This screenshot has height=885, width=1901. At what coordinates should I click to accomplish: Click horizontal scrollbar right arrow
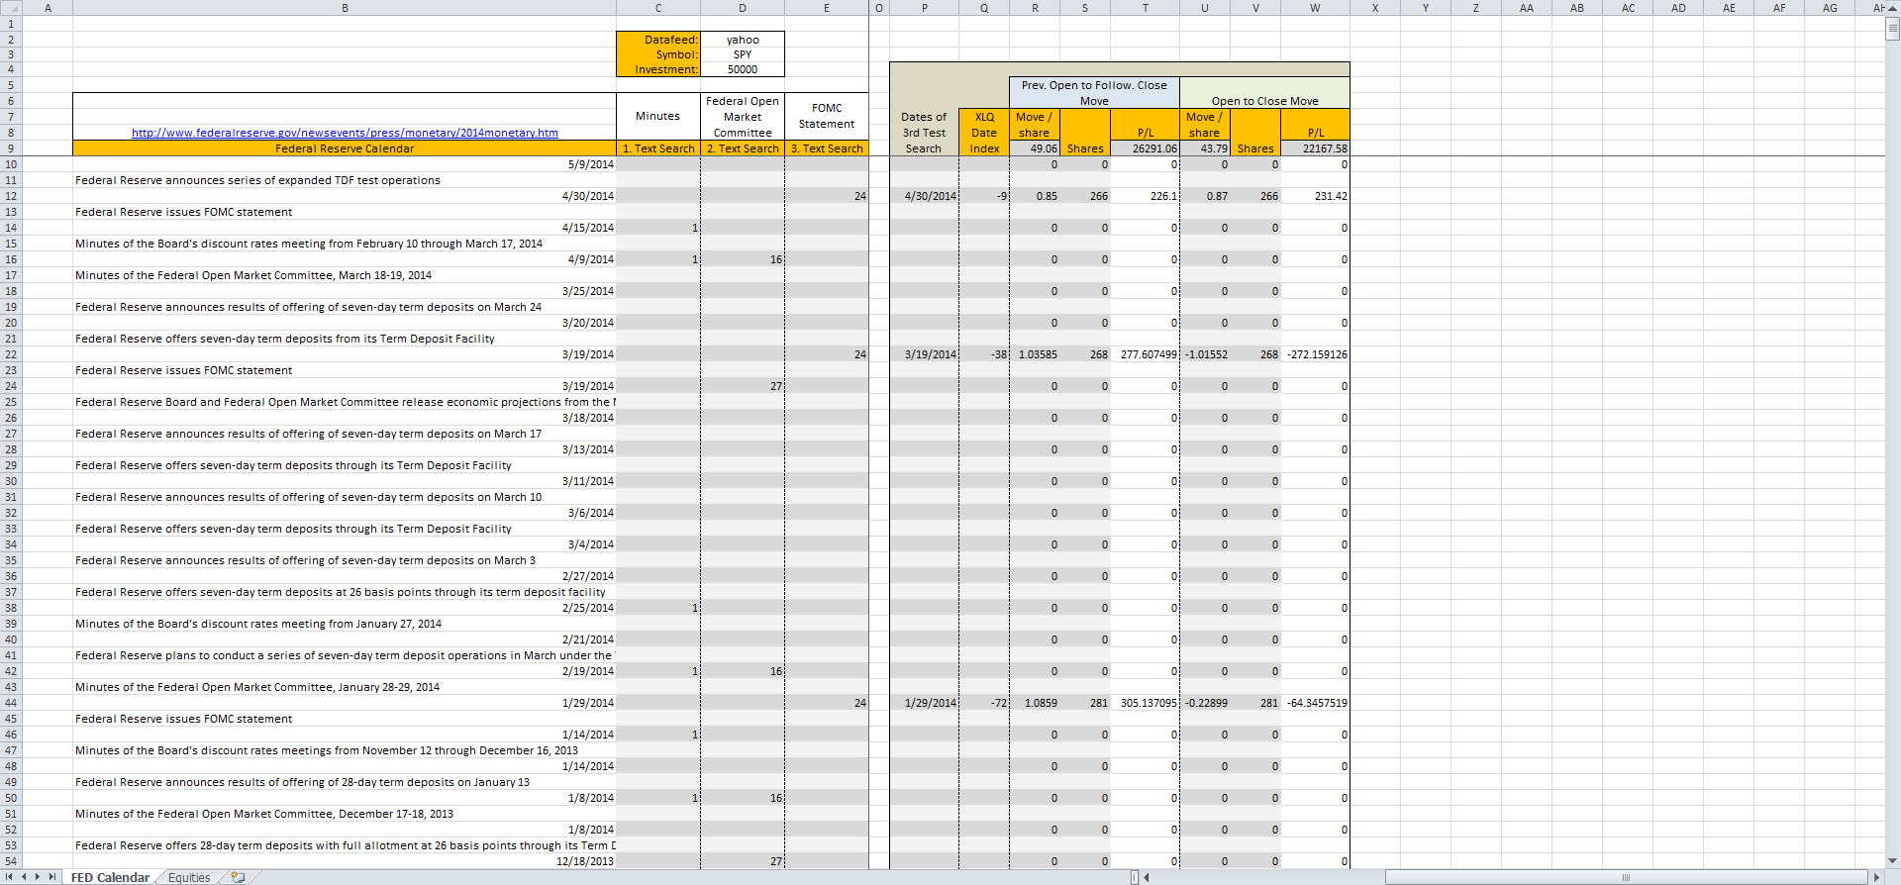tap(1876, 877)
